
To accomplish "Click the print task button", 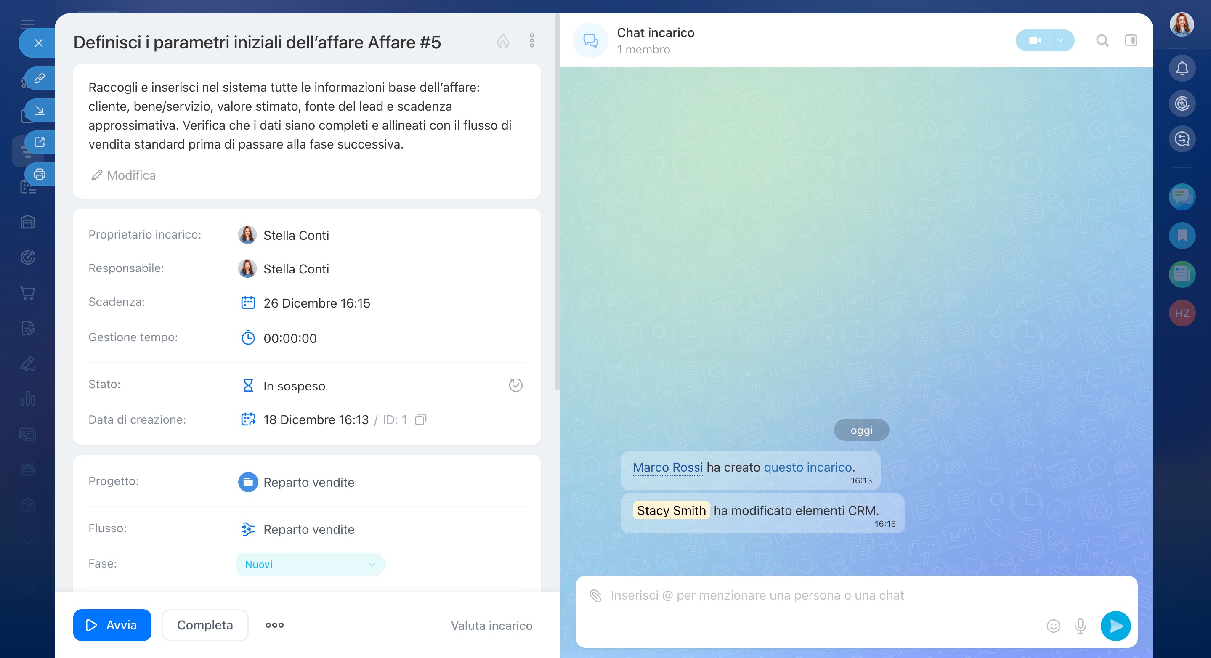I will (x=40, y=174).
